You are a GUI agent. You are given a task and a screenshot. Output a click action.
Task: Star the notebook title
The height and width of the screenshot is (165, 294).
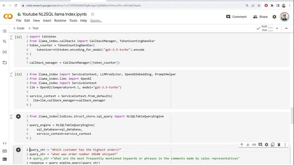92,14
